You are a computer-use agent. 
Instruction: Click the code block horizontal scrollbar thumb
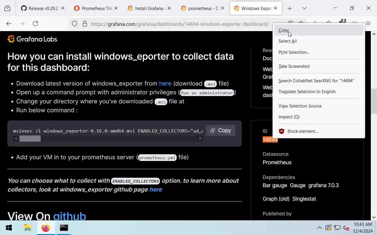point(30,139)
